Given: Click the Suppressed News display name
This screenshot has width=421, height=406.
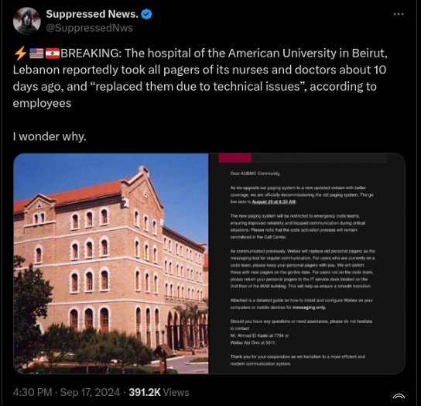Looking at the screenshot, I should tap(92, 14).
